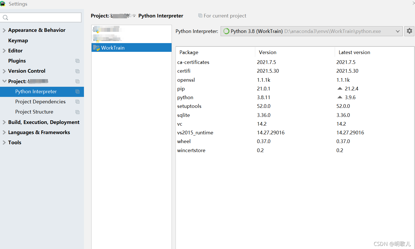Viewport: 415px width, 249px height.
Task: Open Project Structure page
Action: tap(34, 112)
